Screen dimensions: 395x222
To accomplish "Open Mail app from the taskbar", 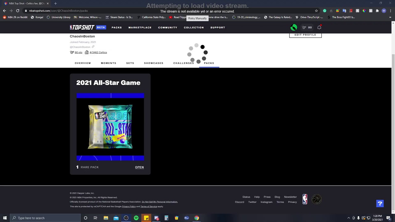I will (x=116, y=218).
